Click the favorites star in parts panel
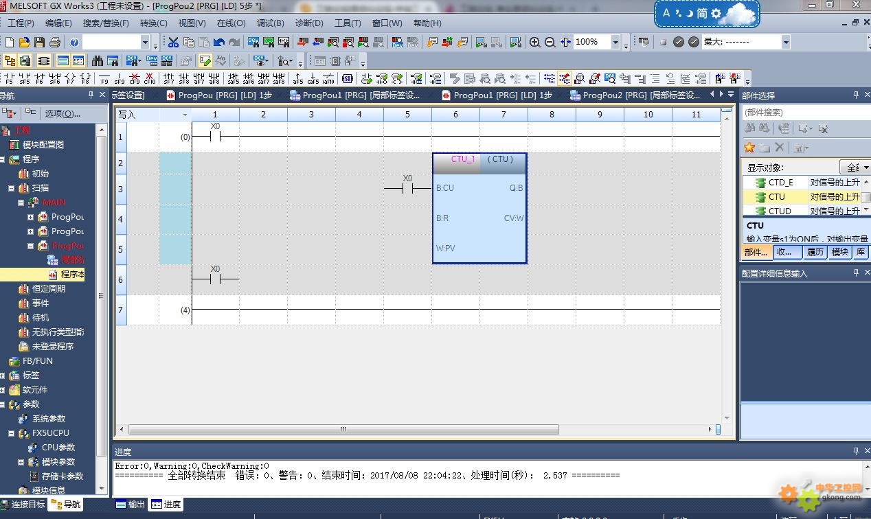 pyautogui.click(x=749, y=148)
